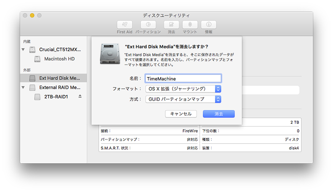Click the 内蔵 sidebar section header
333x192 pixels.
(27, 42)
